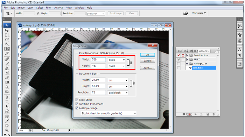
Task: Select the Crop tool in toolbox
Action: pyautogui.click(x=7, y=49)
